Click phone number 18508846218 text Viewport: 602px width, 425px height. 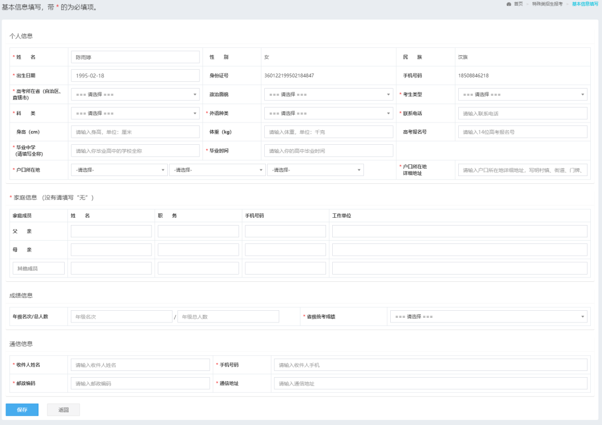473,76
